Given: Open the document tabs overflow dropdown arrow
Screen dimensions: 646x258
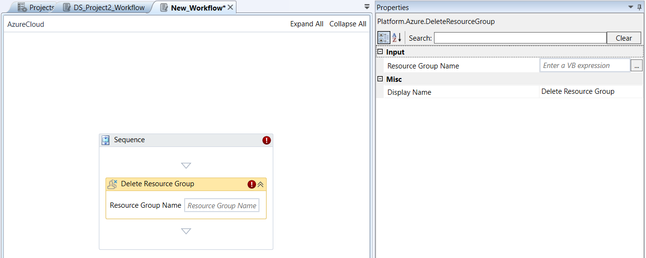Looking at the screenshot, I should pyautogui.click(x=367, y=7).
